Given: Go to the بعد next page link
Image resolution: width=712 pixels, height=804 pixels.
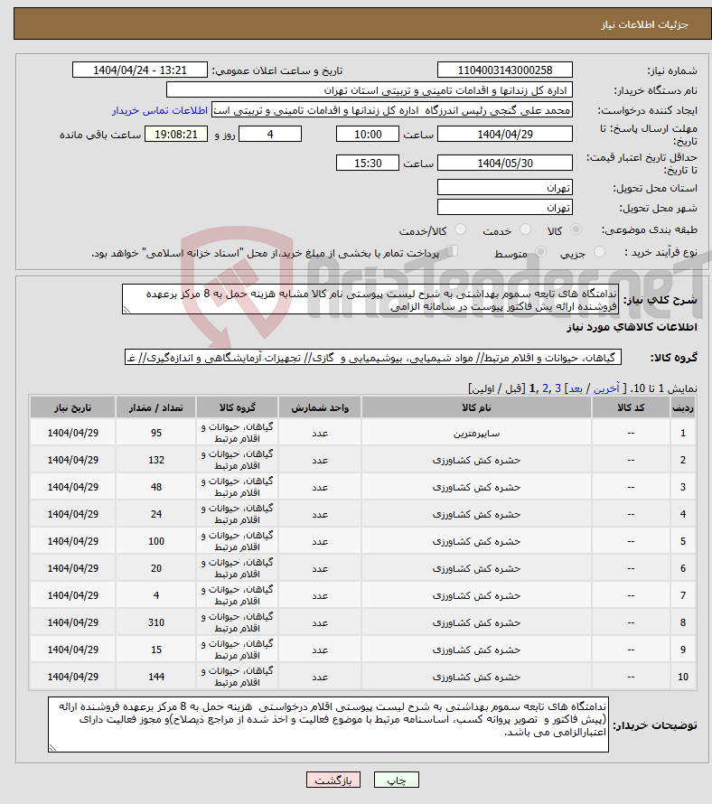Looking at the screenshot, I should (x=576, y=388).
